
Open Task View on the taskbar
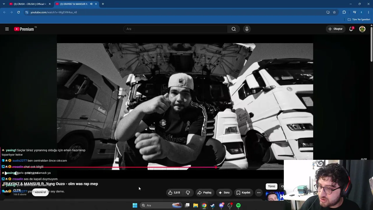tap(187, 205)
